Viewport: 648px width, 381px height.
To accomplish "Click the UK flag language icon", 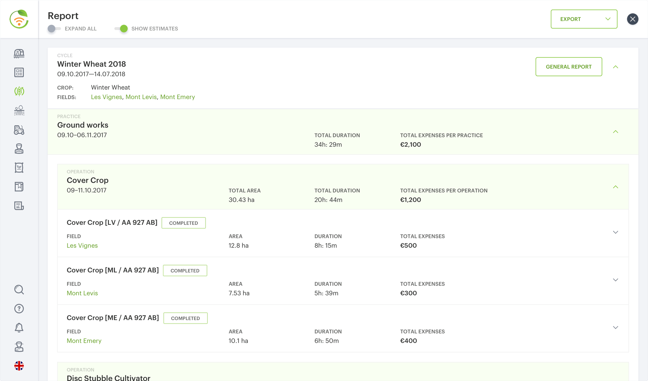I will [19, 366].
